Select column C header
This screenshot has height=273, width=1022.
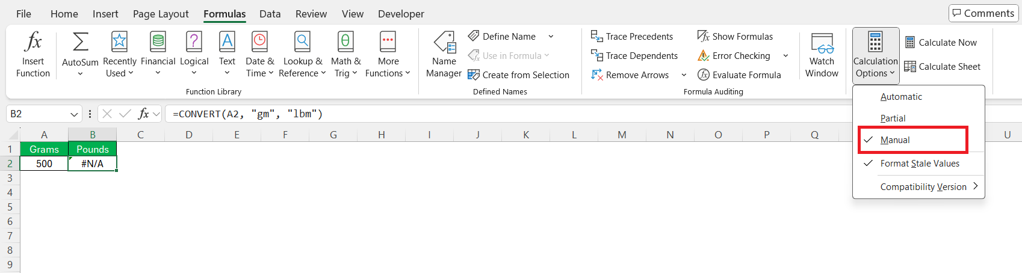(140, 135)
